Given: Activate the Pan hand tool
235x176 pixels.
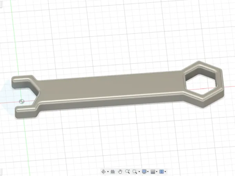Looking at the screenshot, I should click(x=120, y=172).
